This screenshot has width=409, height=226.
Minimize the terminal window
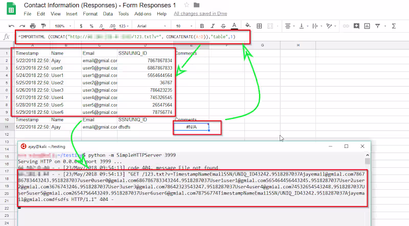tap(330, 146)
